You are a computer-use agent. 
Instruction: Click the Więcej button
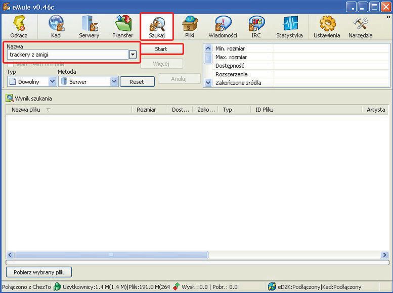coord(161,64)
